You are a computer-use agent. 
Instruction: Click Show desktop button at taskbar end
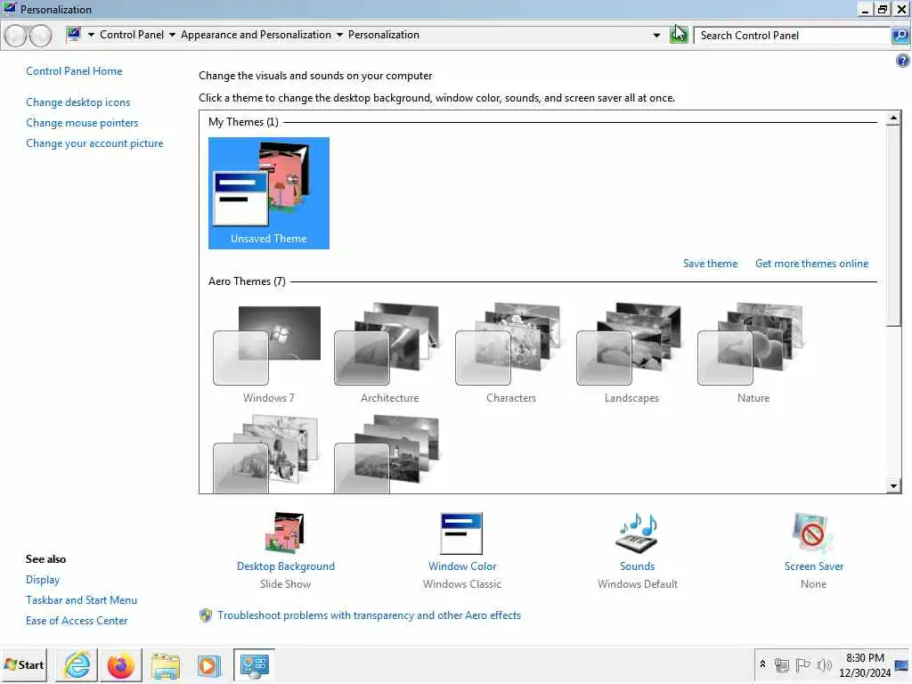[902, 665]
